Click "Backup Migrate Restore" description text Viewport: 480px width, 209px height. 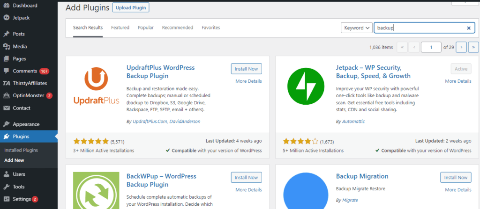point(360,188)
